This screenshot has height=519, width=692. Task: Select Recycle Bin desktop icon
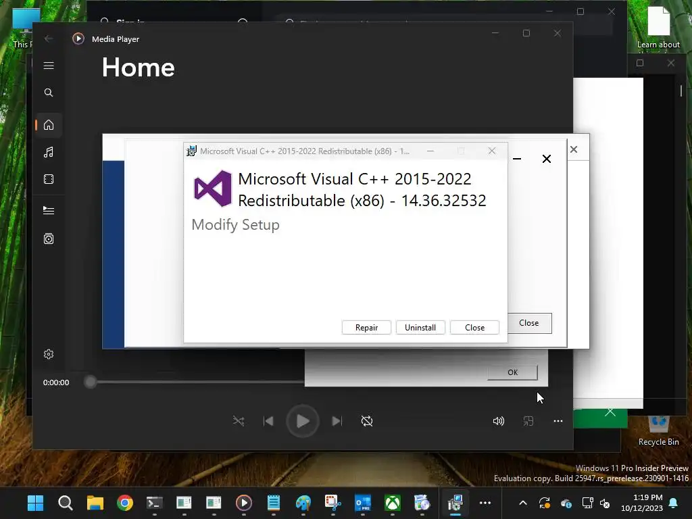(x=658, y=431)
